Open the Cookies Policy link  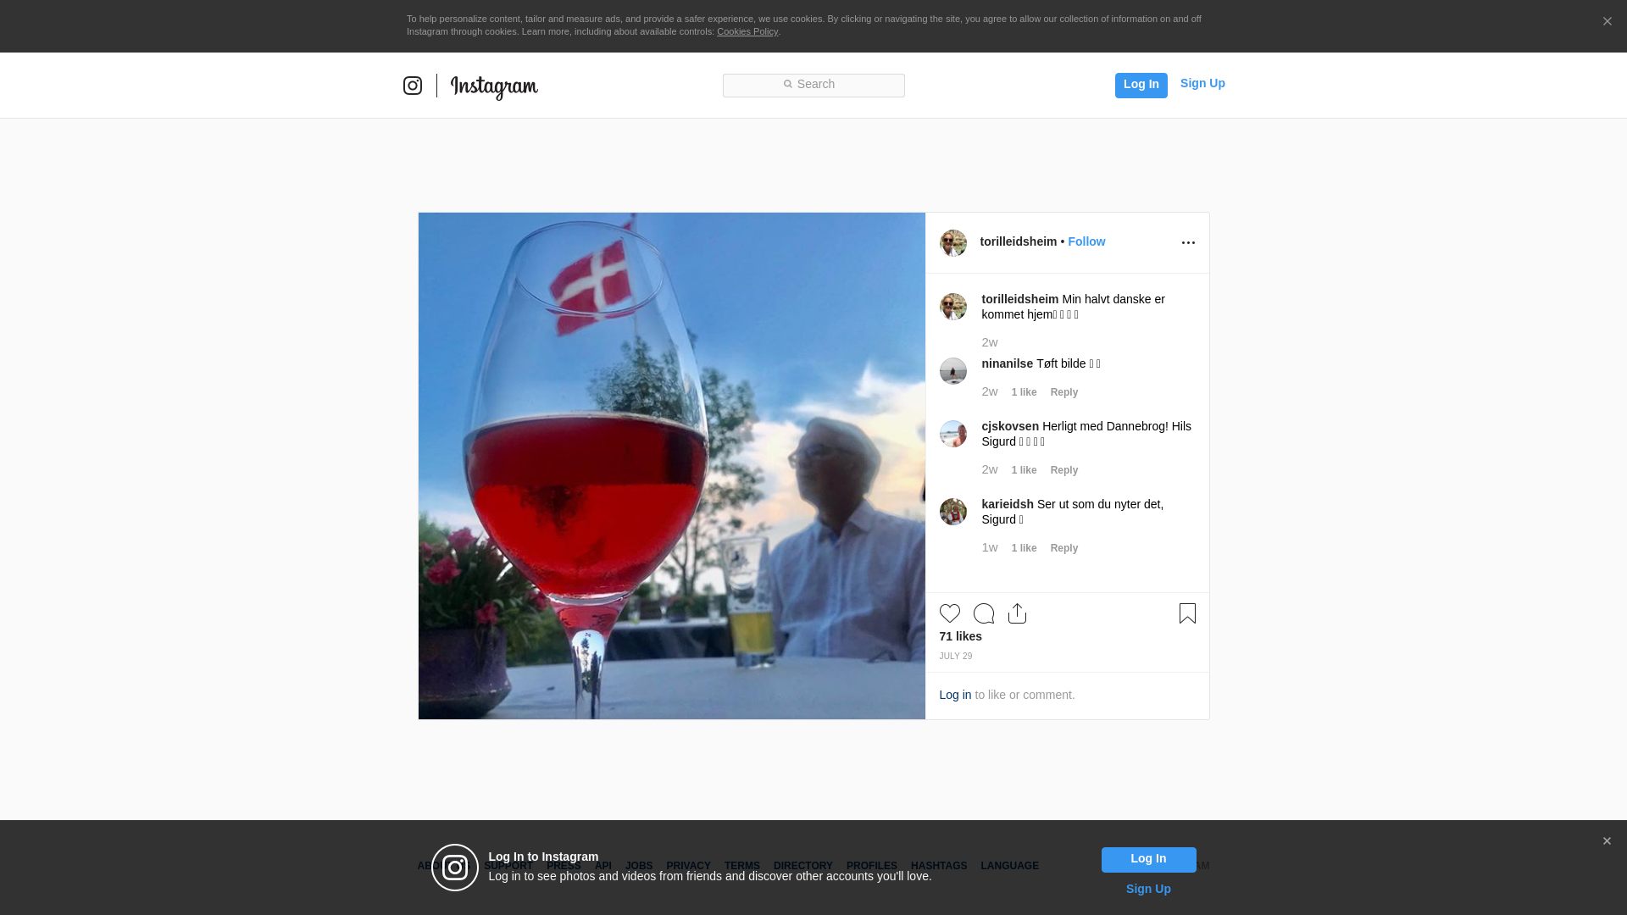point(747,31)
